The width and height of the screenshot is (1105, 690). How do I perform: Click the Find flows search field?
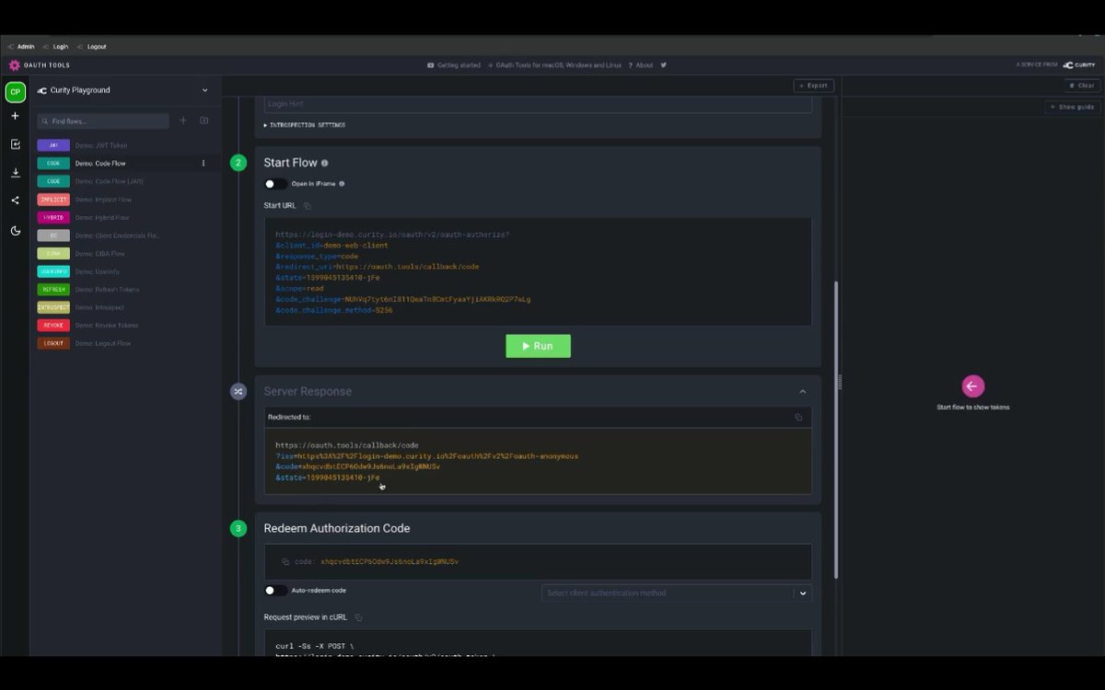pyautogui.click(x=103, y=121)
